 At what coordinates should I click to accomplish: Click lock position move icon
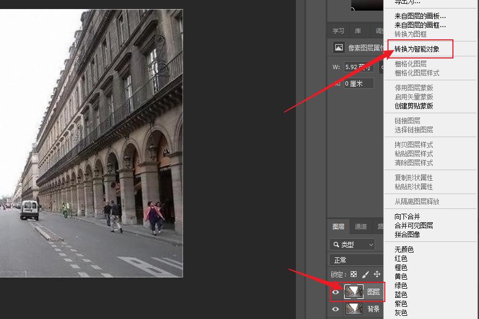pyautogui.click(x=377, y=274)
